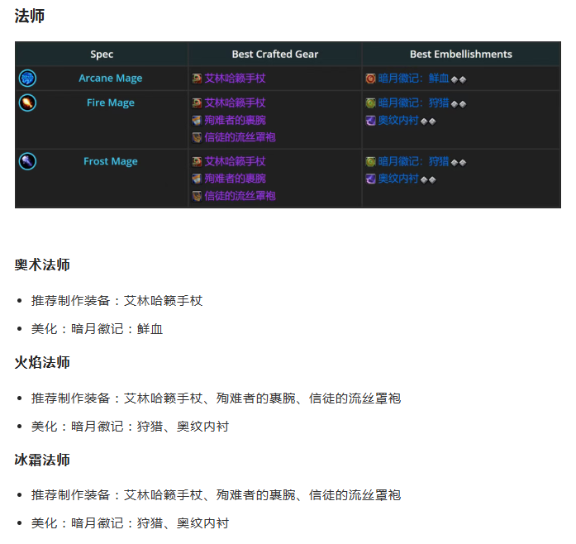Click the Fire Mage spec icon
Screen dimensions: 576x544
[27, 103]
